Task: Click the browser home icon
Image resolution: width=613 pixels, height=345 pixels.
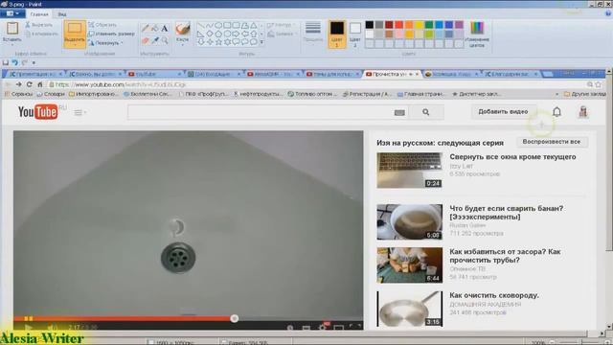Action: click(40, 84)
